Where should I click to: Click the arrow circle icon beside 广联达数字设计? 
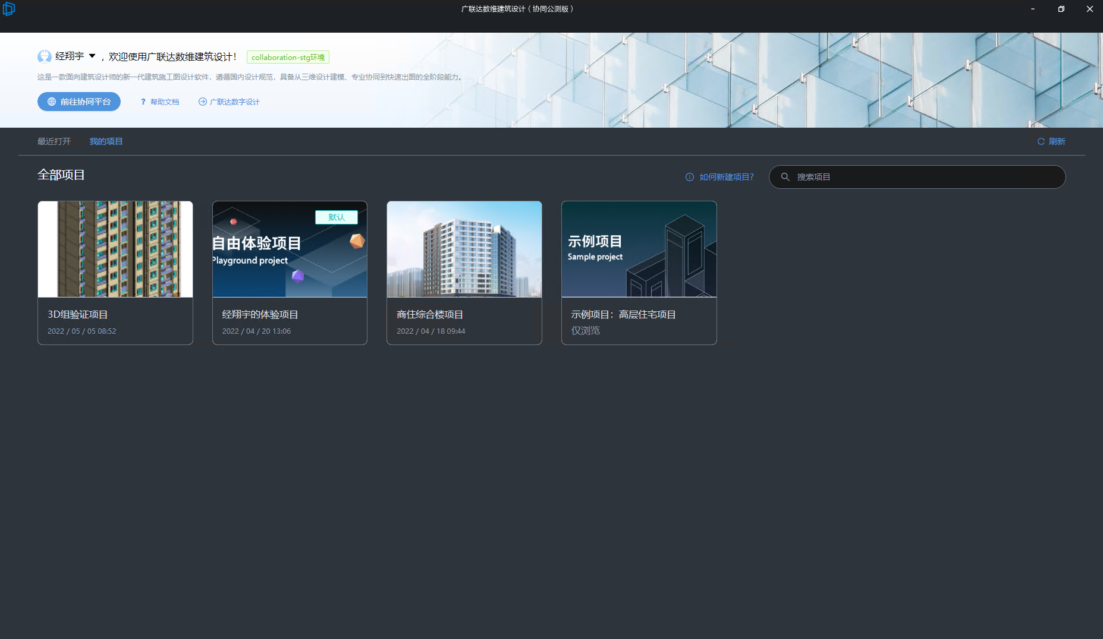click(x=203, y=102)
